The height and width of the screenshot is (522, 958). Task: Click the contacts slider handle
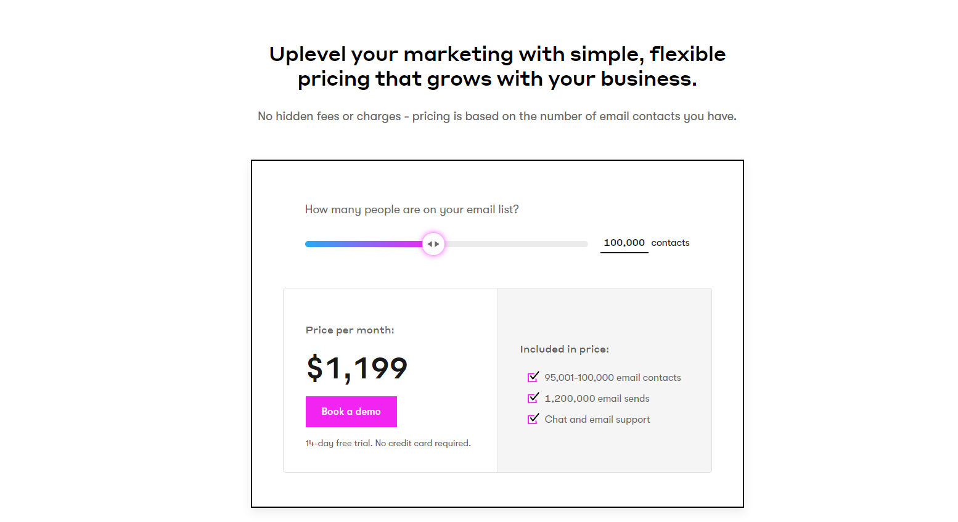tap(433, 244)
